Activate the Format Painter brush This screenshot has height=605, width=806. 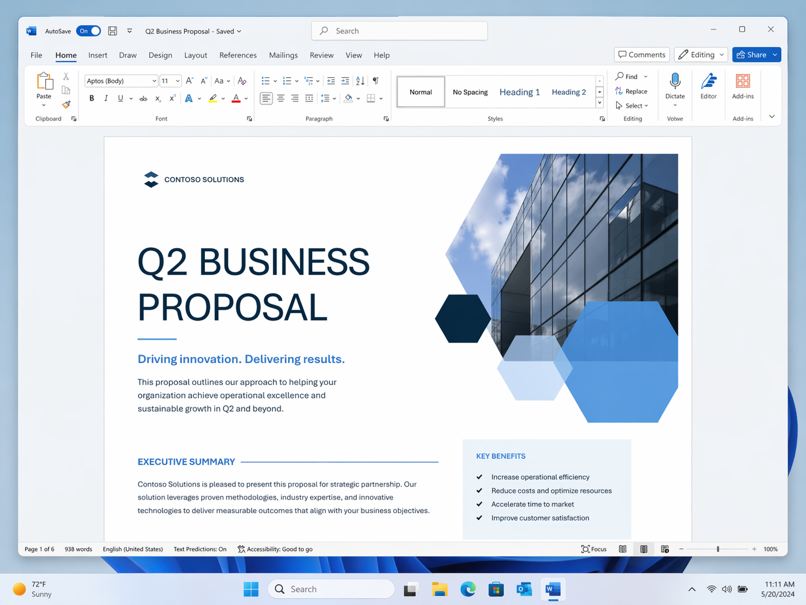(x=66, y=104)
